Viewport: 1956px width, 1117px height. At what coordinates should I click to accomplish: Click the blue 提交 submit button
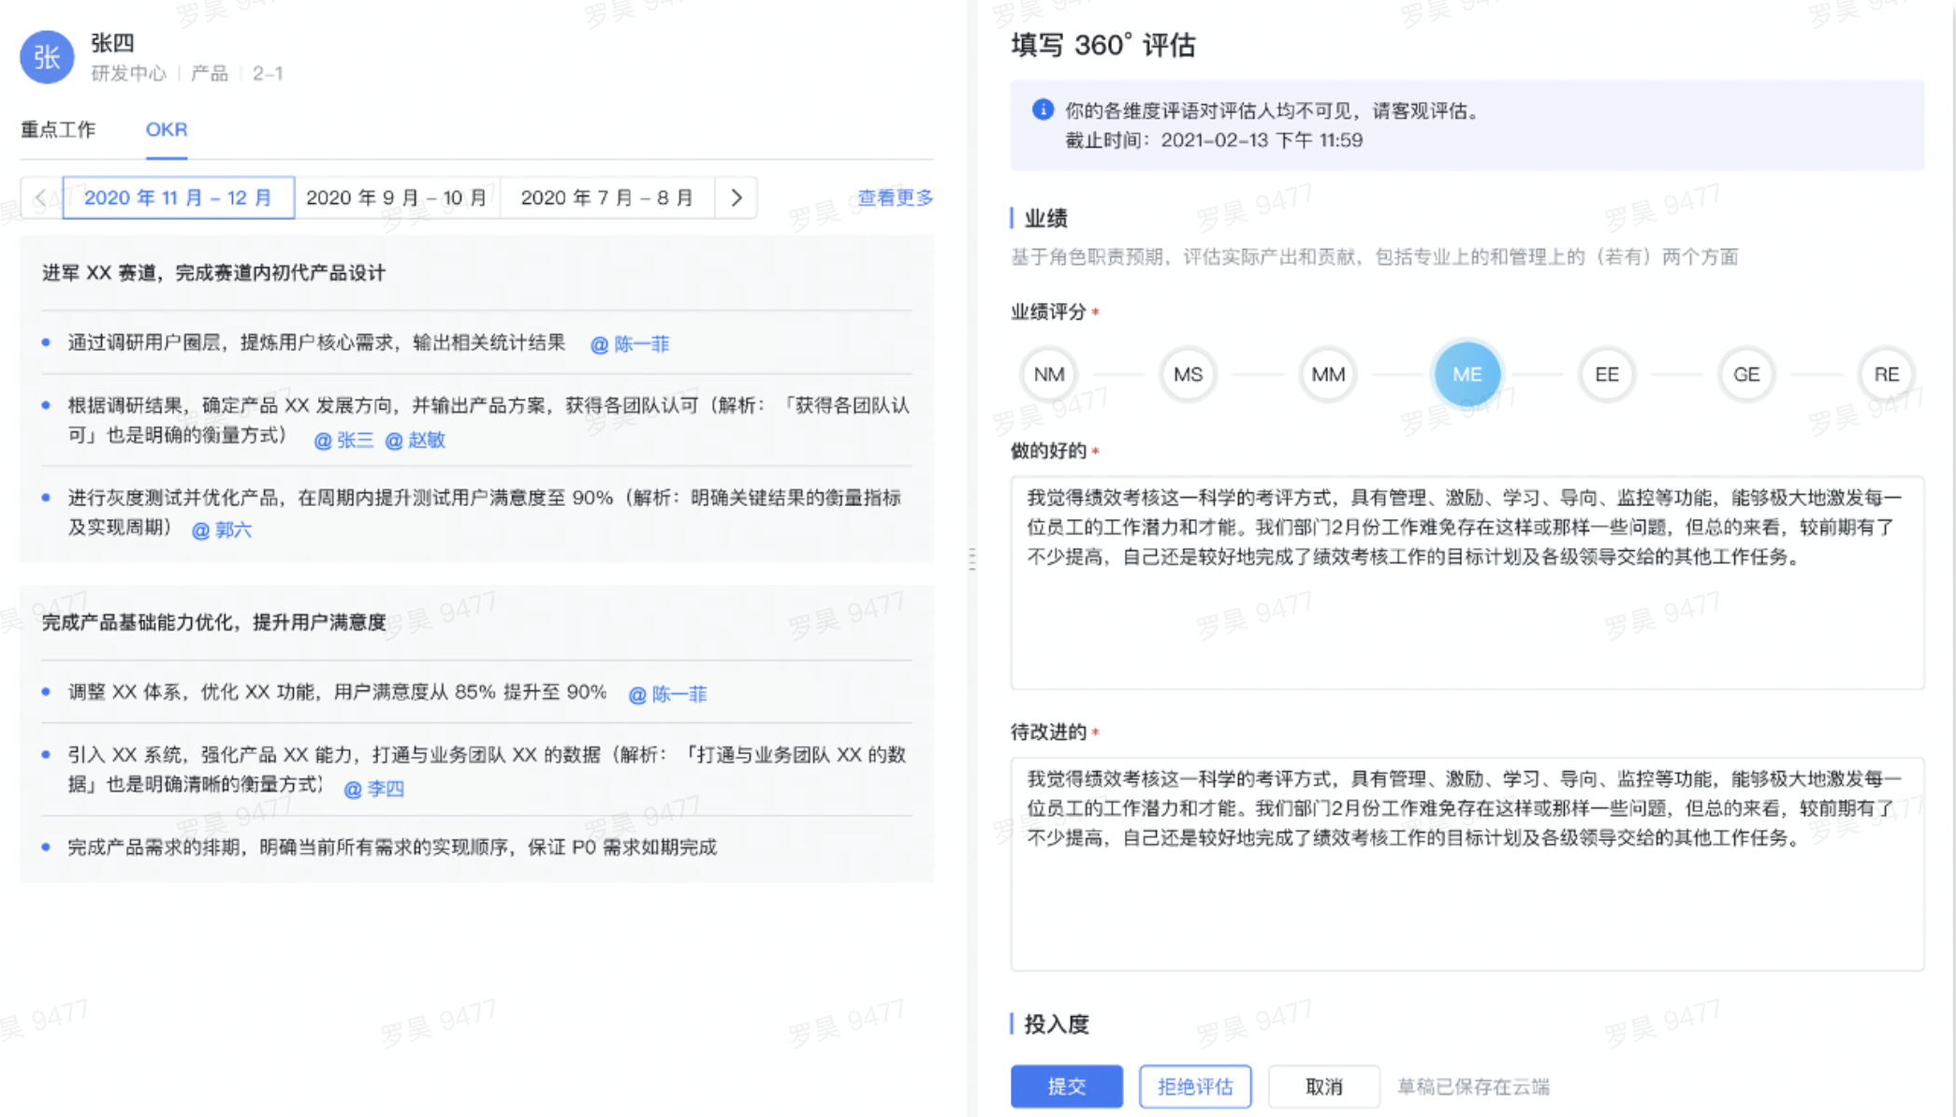click(1066, 1086)
